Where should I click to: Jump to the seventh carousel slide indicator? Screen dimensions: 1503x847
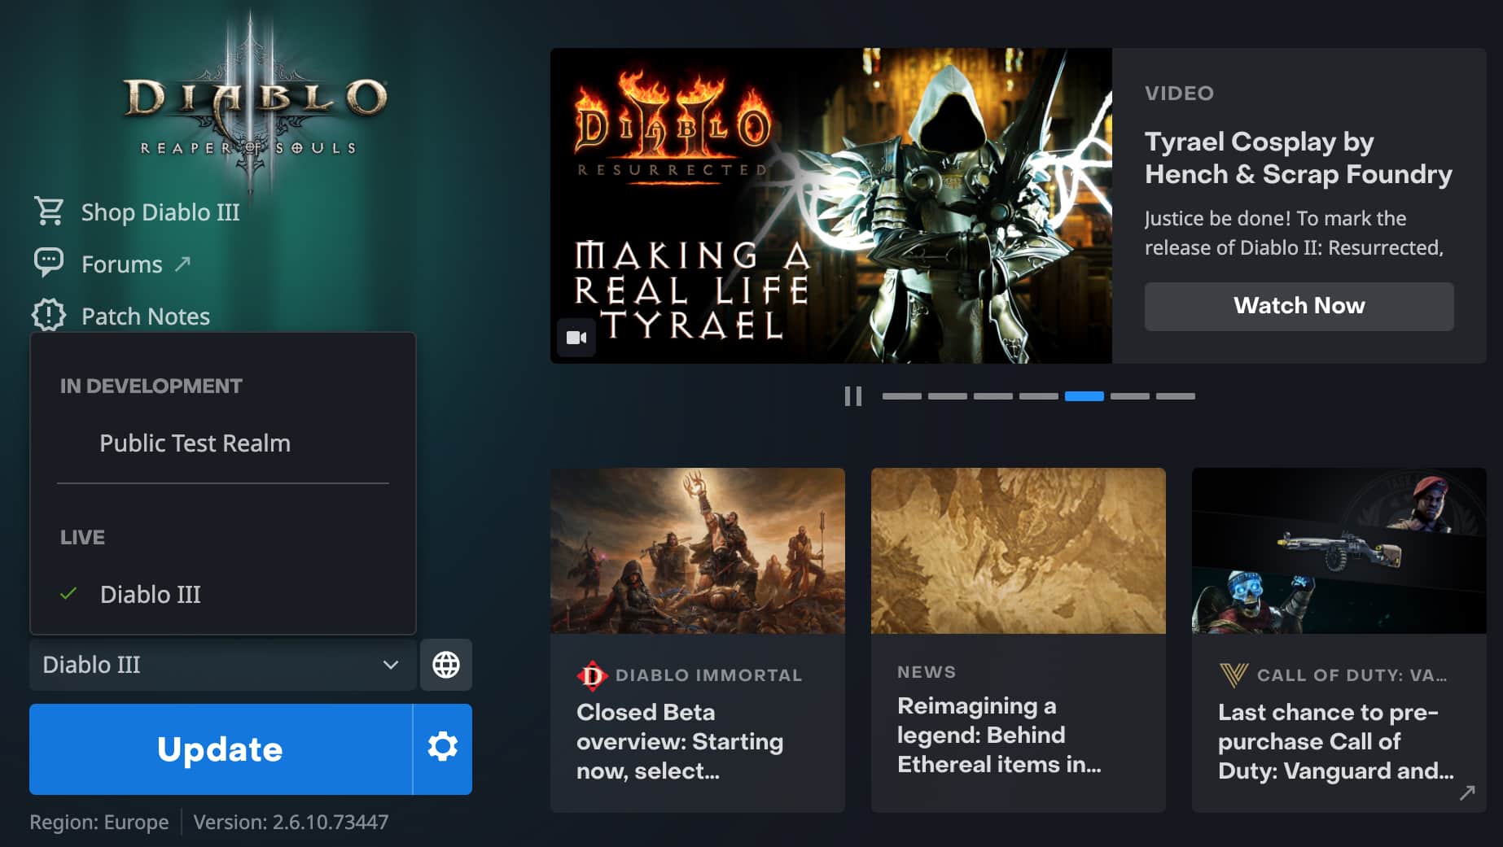tap(1176, 396)
